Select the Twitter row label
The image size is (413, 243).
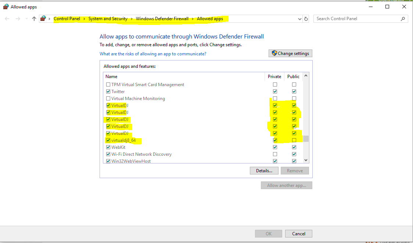click(118, 92)
